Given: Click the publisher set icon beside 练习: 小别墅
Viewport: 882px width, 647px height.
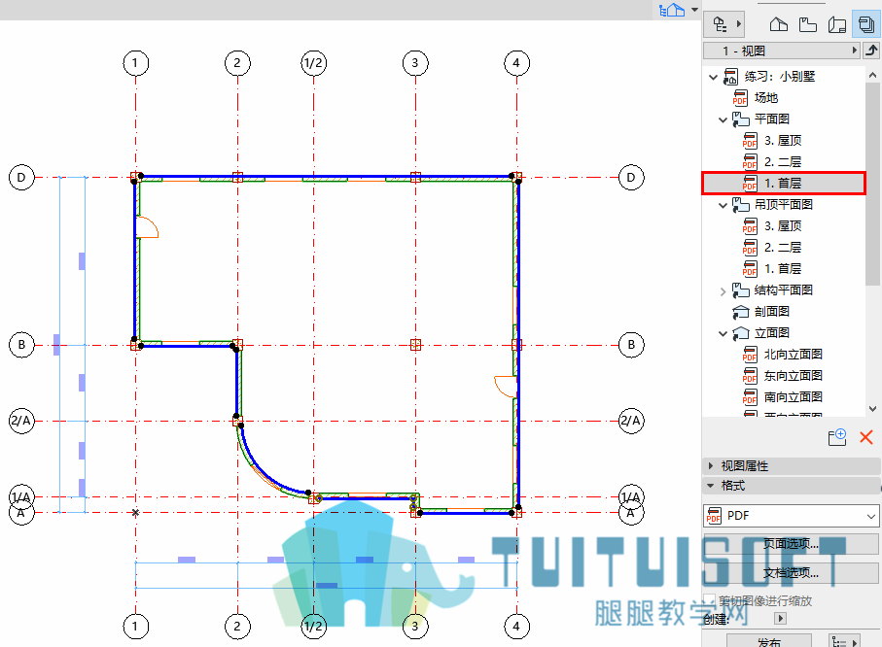Looking at the screenshot, I should click(730, 77).
